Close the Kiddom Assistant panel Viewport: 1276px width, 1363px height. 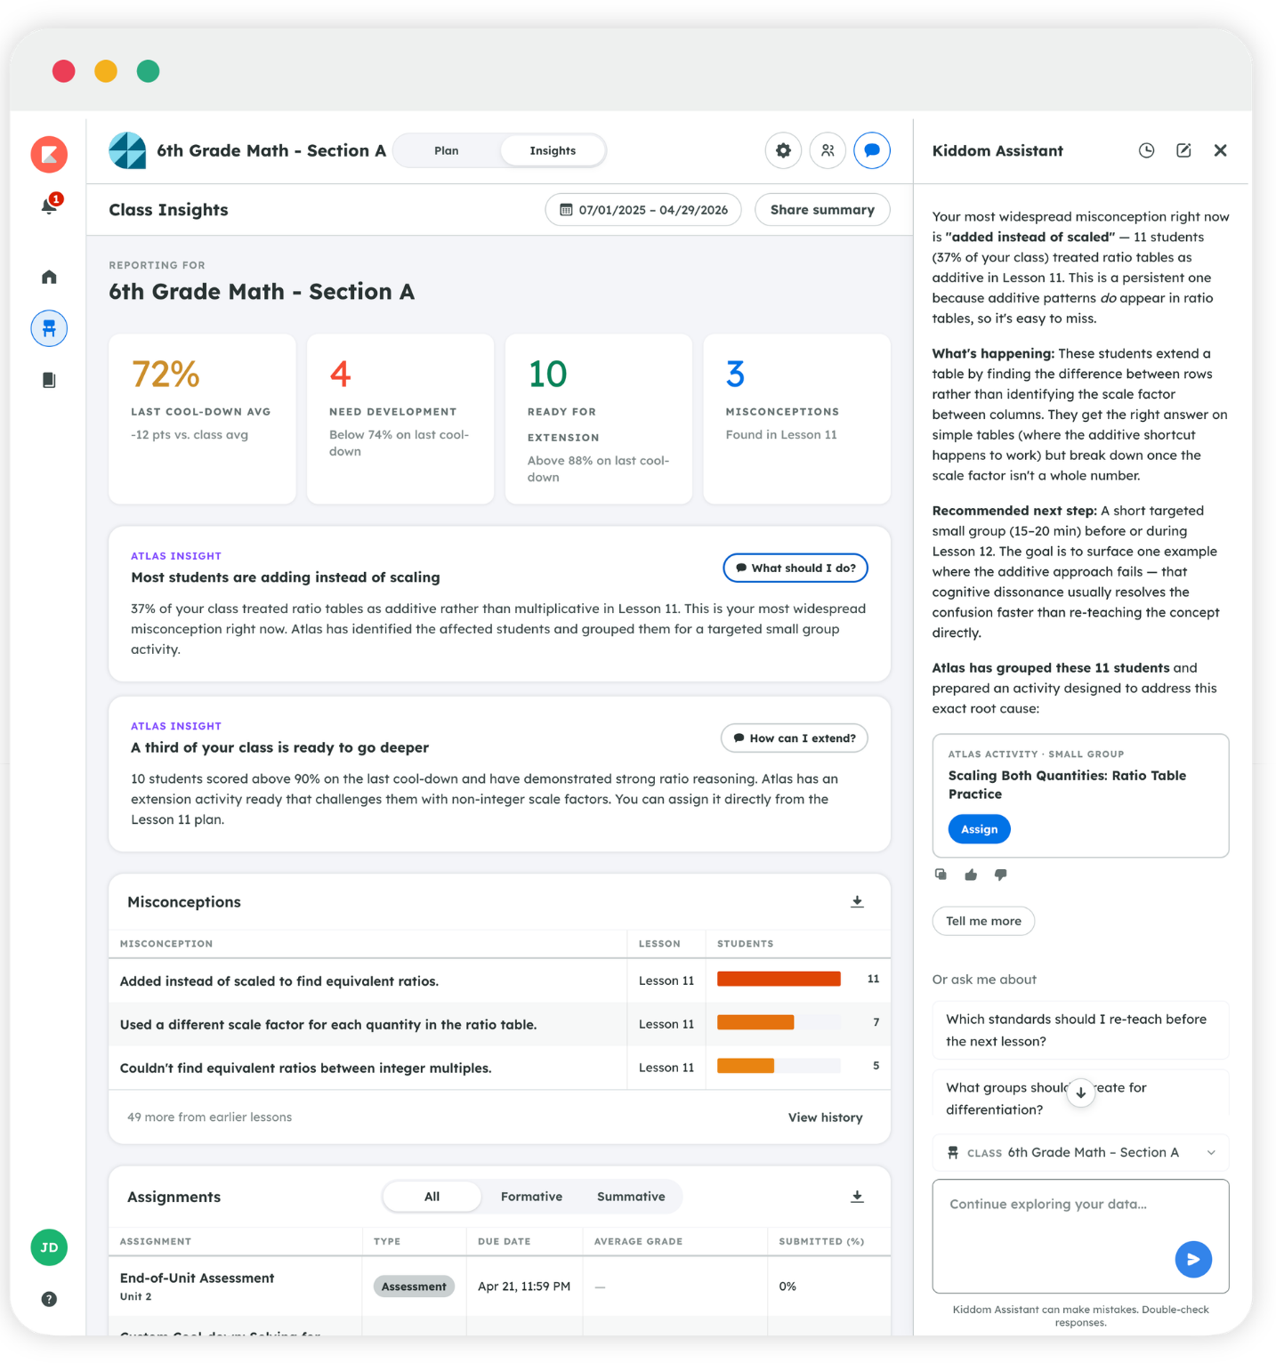[1221, 150]
